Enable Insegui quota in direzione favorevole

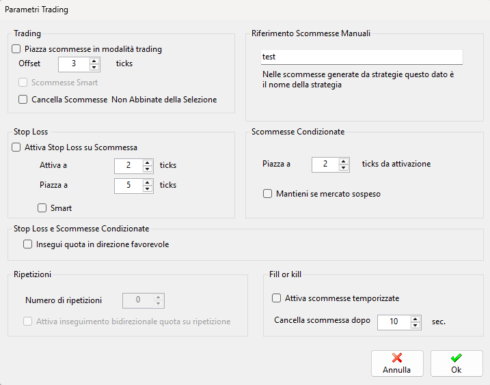point(27,244)
